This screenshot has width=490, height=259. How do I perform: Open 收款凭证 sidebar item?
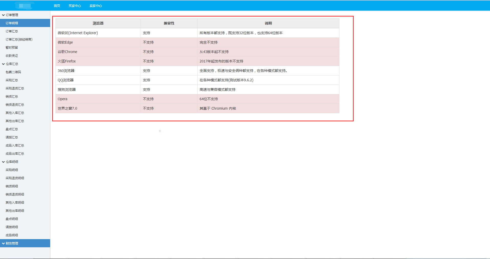(x=25, y=56)
